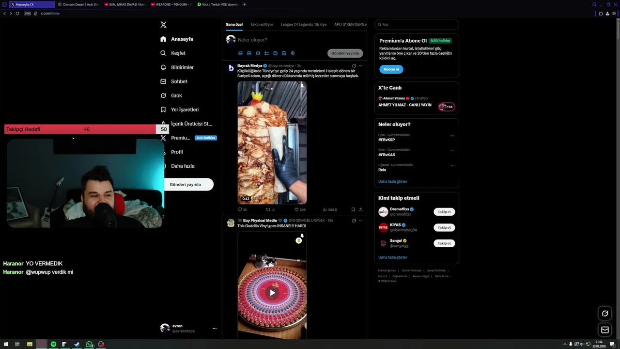This screenshot has height=349, width=620.
Task: Open Bildirimler notifications
Action: pos(177,67)
